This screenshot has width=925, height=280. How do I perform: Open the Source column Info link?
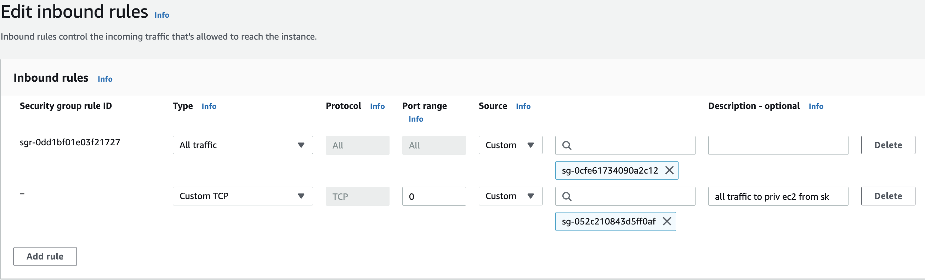pyautogui.click(x=523, y=106)
